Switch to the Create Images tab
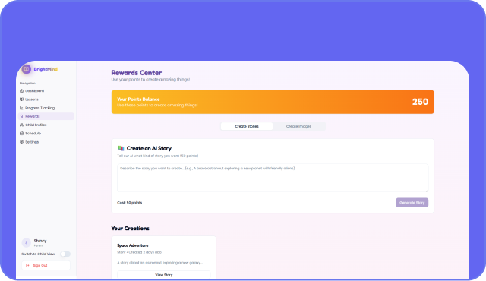486x281 pixels. pos(298,126)
